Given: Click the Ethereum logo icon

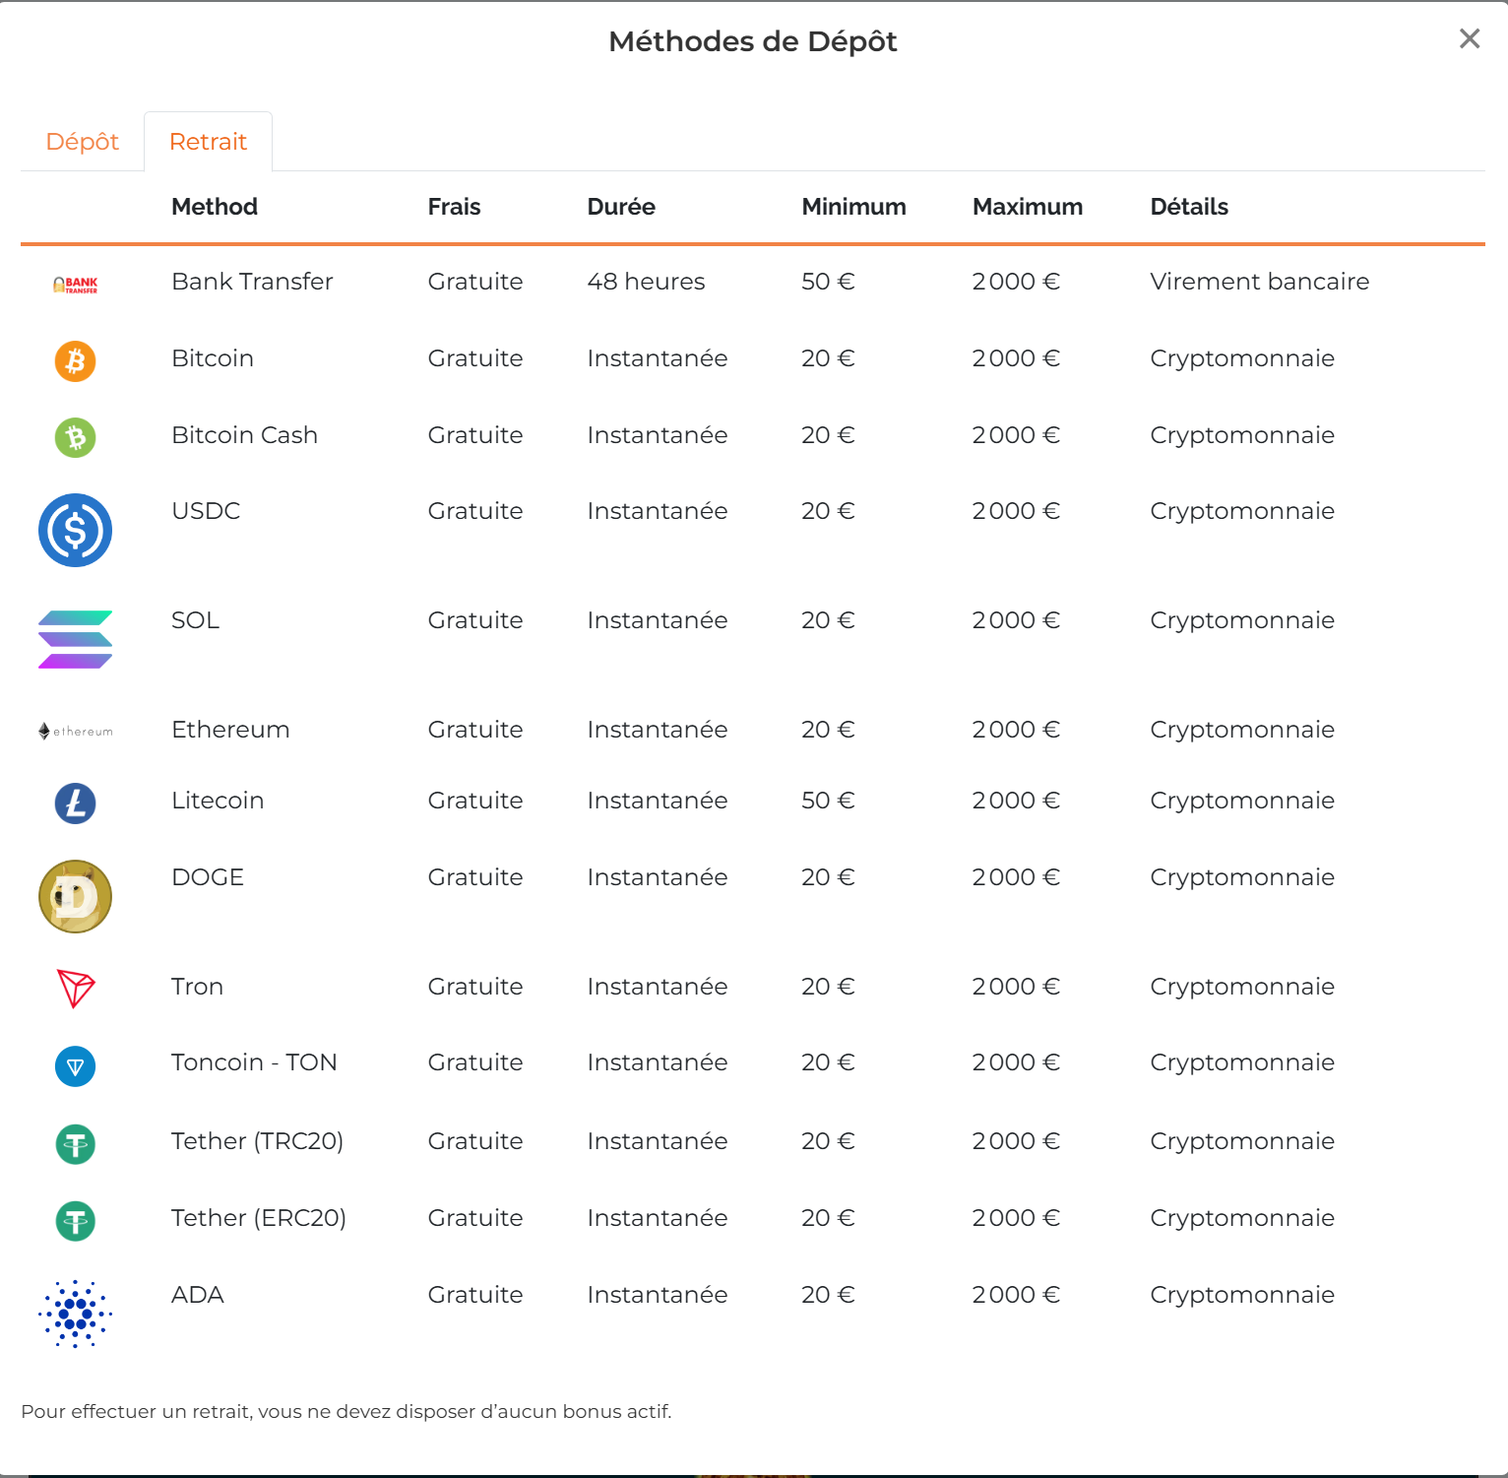Looking at the screenshot, I should pyautogui.click(x=74, y=731).
